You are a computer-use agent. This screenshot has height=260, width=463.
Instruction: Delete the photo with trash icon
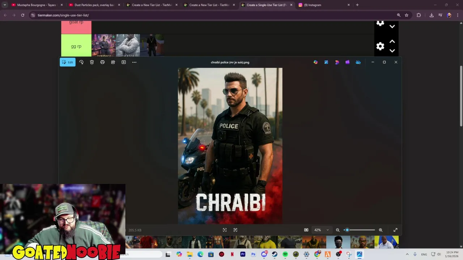tap(92, 62)
